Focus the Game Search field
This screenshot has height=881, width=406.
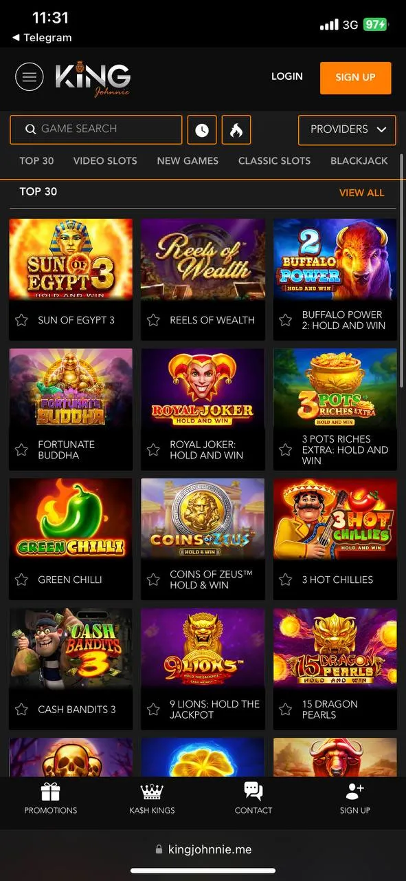coord(96,129)
